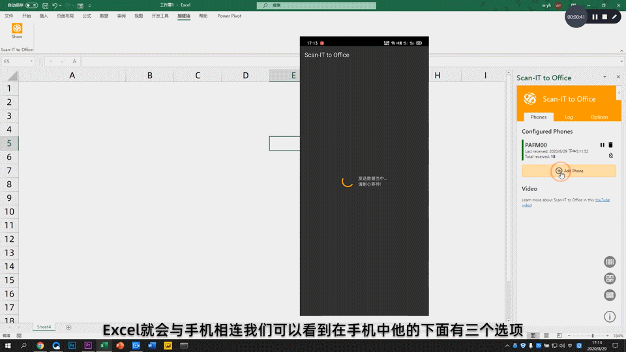Viewport: 626px width, 352px height.
Task: Add a new sheet with plus icon
Action: pyautogui.click(x=68, y=327)
